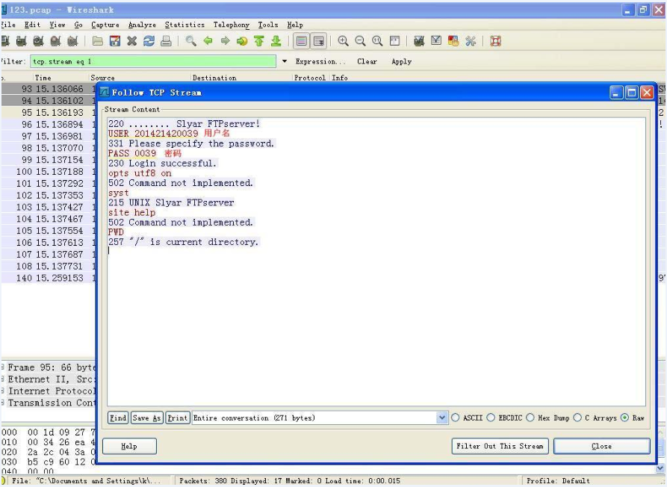Image resolution: width=667 pixels, height=487 pixels.
Task: Select C Arrays radio button
Action: pos(577,418)
